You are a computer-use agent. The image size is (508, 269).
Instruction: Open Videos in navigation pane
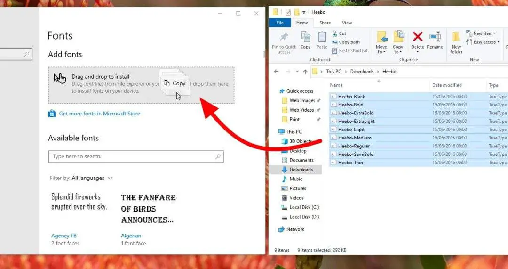pos(296,197)
